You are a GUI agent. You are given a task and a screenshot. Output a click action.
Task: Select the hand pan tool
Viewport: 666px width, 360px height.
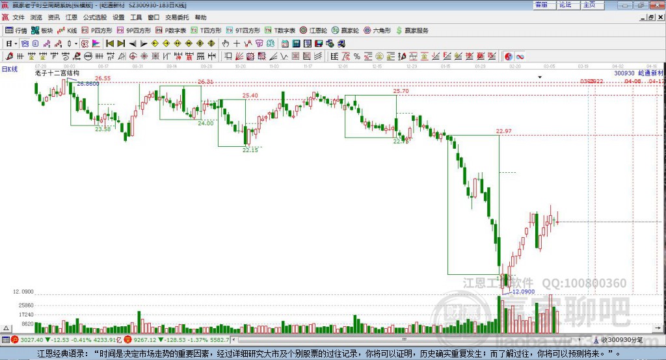point(226,44)
